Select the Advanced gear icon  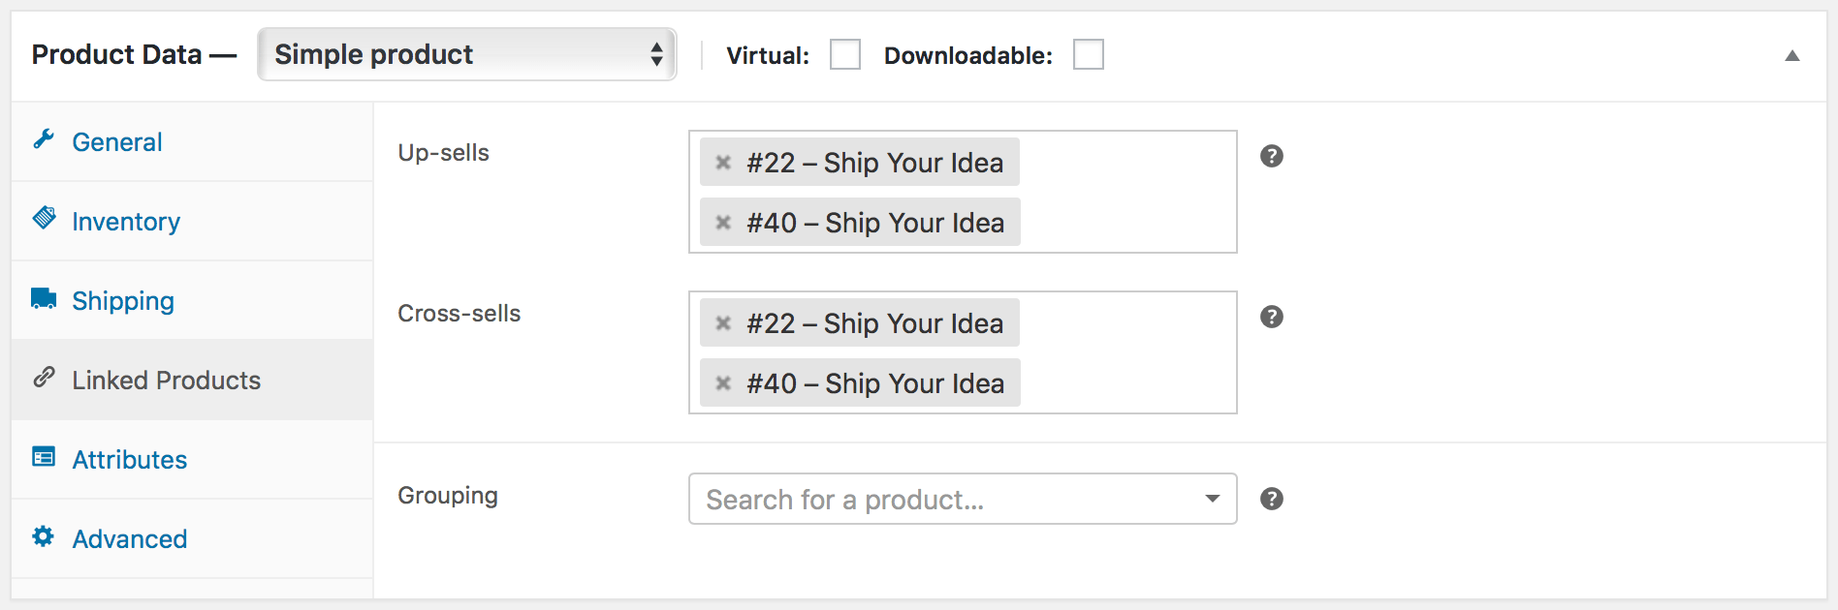[44, 537]
